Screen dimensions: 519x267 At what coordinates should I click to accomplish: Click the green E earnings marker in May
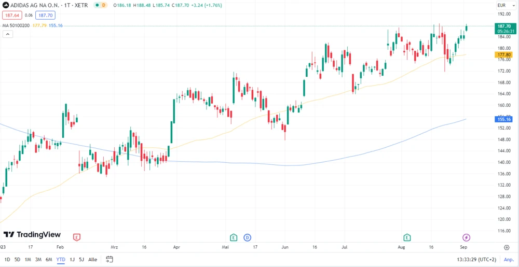coord(234,237)
